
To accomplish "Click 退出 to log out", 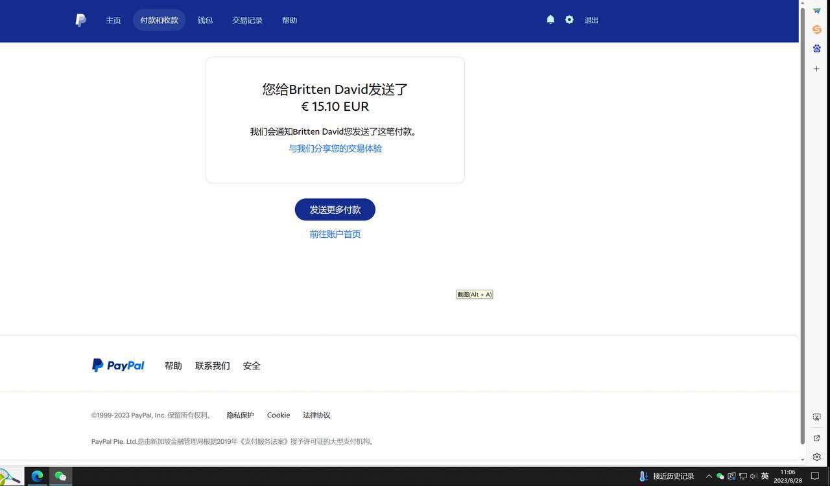I will click(x=591, y=20).
